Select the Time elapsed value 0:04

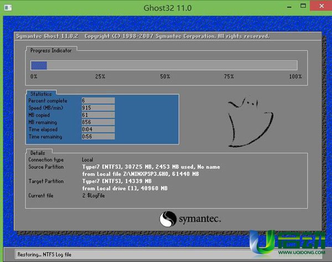(98, 129)
